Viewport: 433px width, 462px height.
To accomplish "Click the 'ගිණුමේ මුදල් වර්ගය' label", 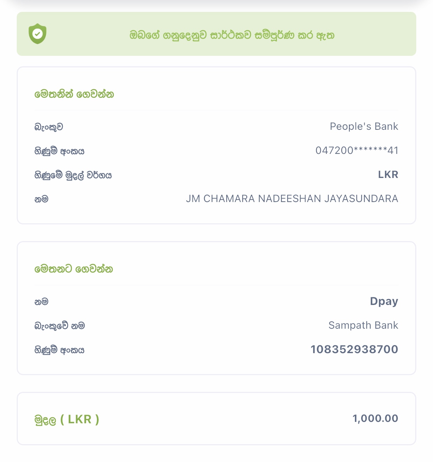I will (x=73, y=175).
